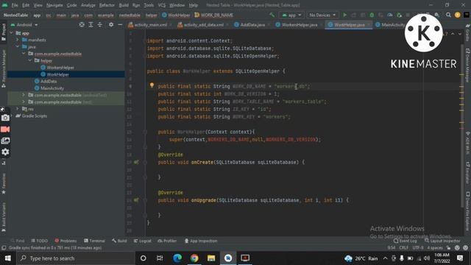471x265 pixels.
Task: Click the screen recorder settings gear
Action: (x=5, y=152)
